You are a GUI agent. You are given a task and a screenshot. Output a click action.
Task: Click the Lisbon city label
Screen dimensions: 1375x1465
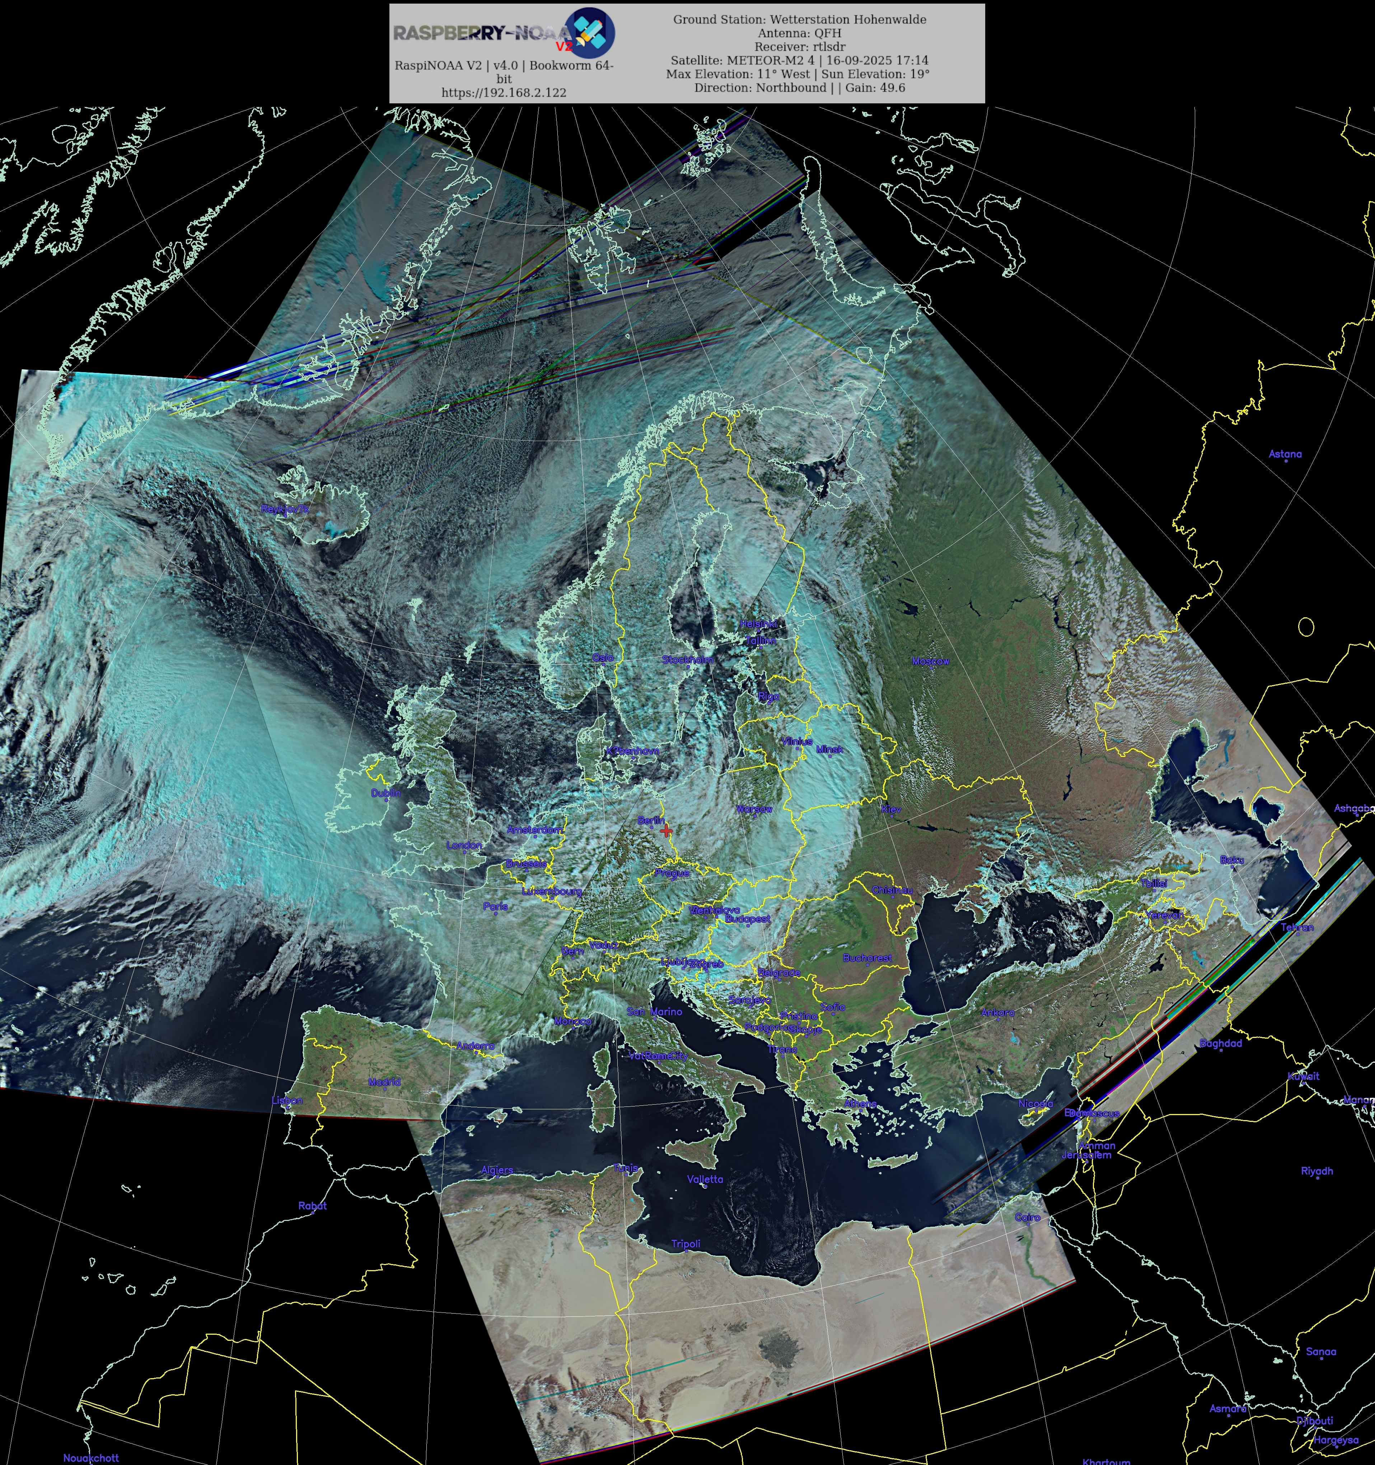pyautogui.click(x=287, y=1100)
